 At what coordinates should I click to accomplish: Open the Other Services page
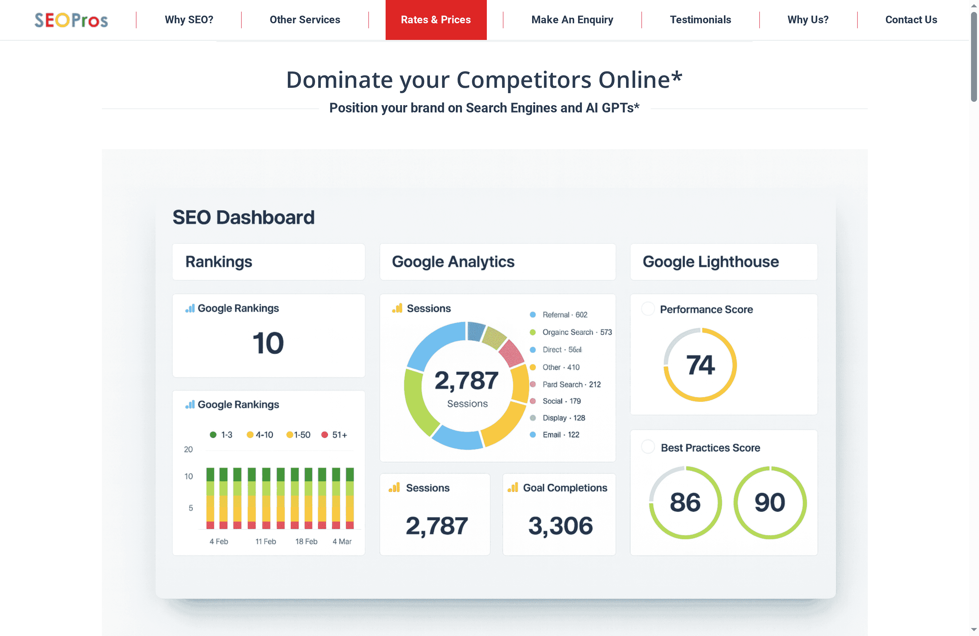[x=305, y=19]
